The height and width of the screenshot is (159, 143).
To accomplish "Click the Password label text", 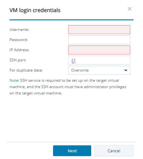I will (19, 40).
